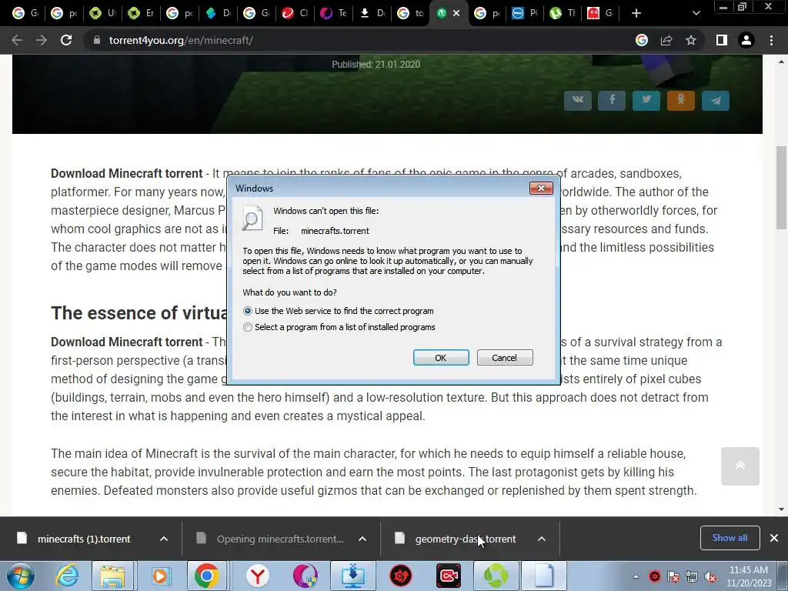Toggle the browser side panel
788x591 pixels.
722,40
